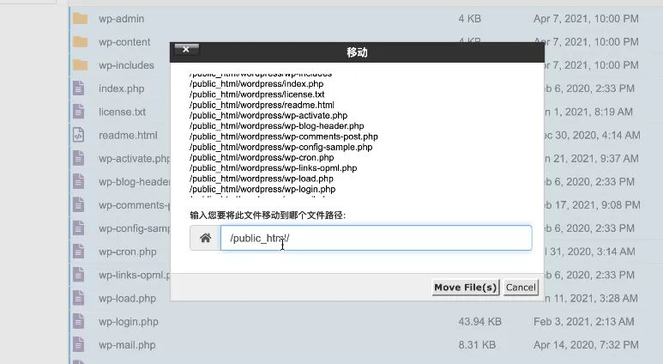Select the wp-mail.php file name
This screenshot has height=364, width=663.
click(x=127, y=345)
